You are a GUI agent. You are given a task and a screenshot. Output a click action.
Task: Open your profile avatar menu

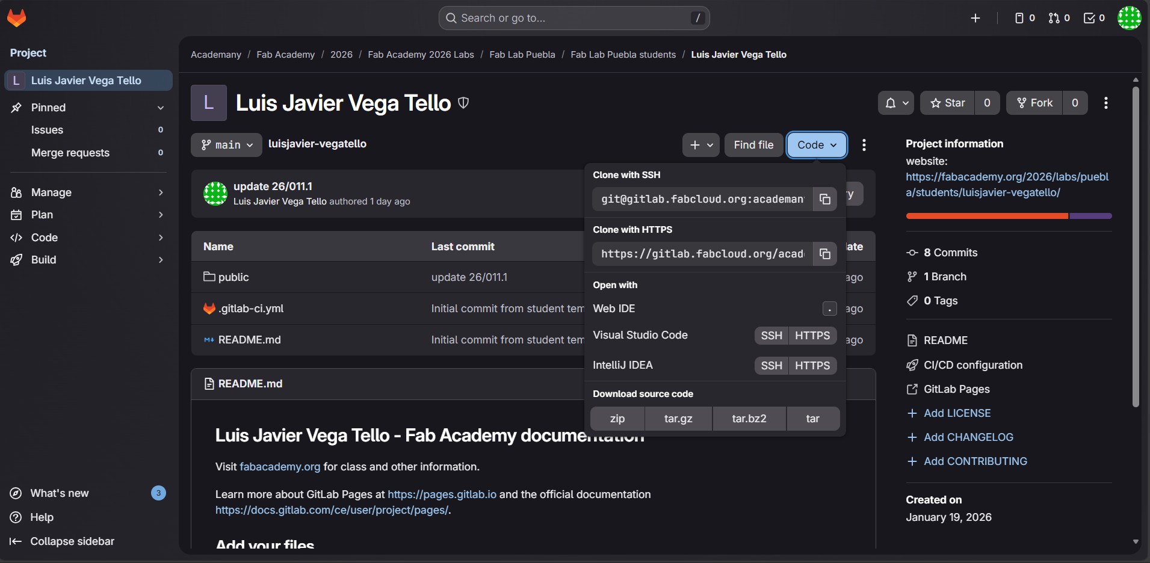point(1130,18)
